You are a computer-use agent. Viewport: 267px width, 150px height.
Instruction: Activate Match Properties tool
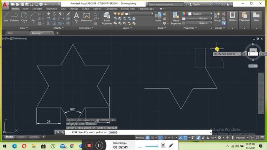176,18
